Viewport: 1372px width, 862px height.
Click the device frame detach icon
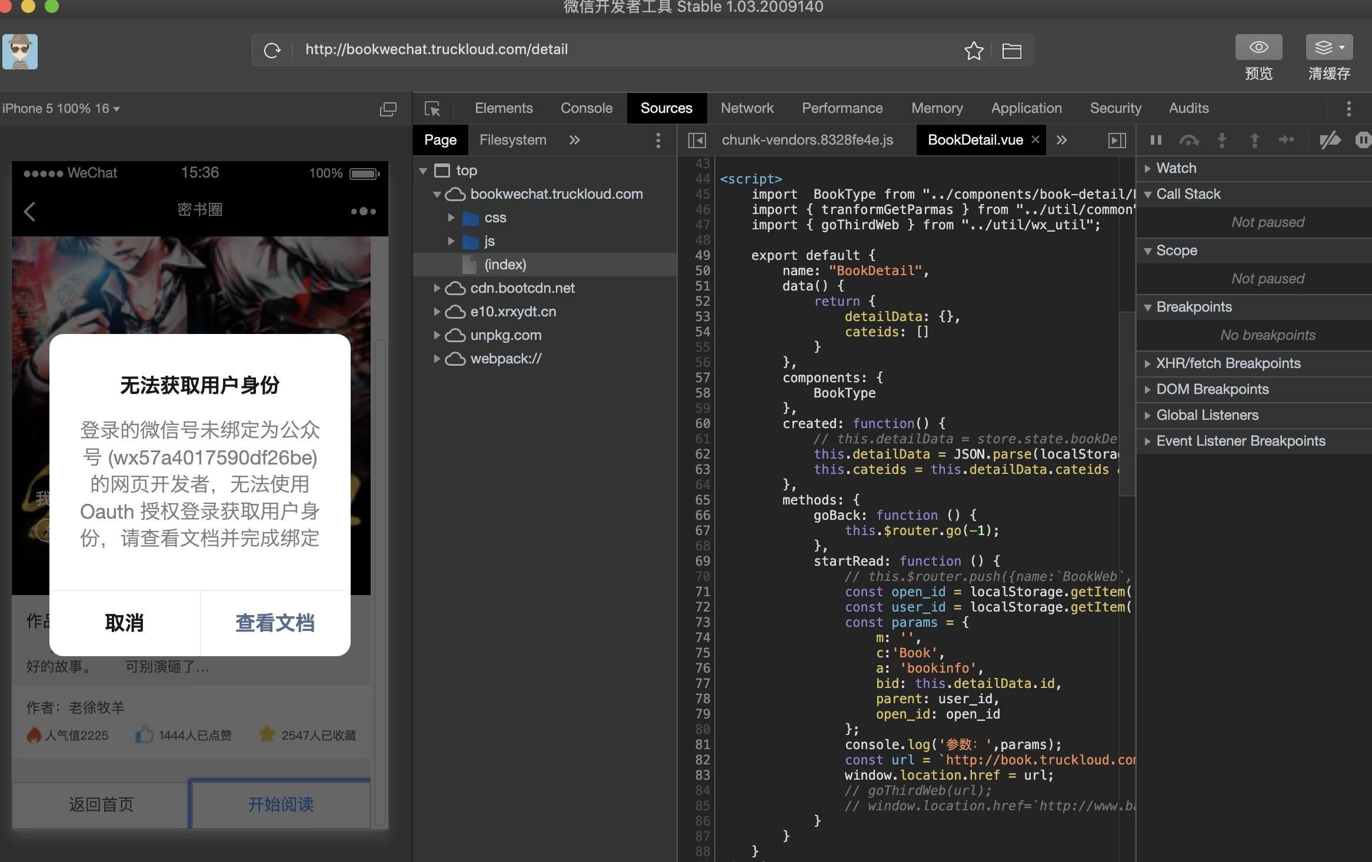coord(388,109)
